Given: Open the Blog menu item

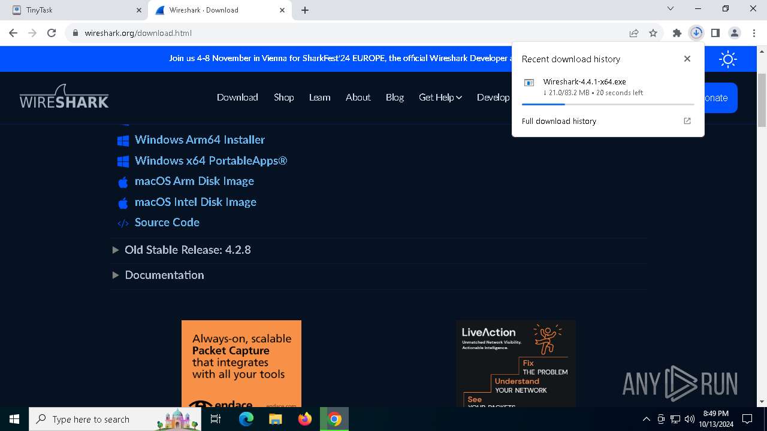Looking at the screenshot, I should tap(394, 97).
